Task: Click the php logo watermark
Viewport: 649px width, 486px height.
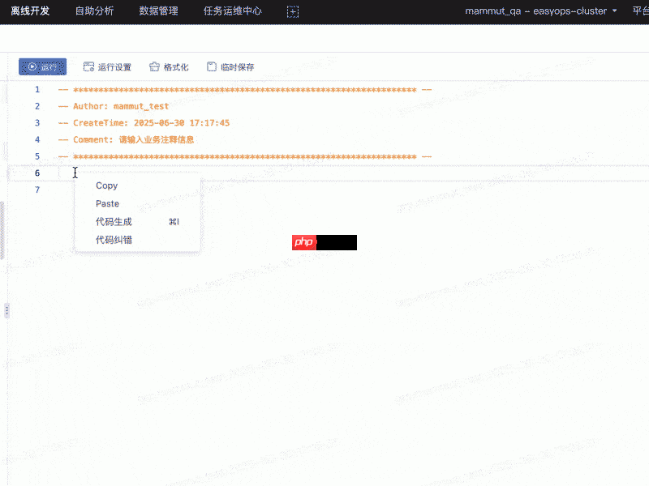Action: click(x=303, y=242)
